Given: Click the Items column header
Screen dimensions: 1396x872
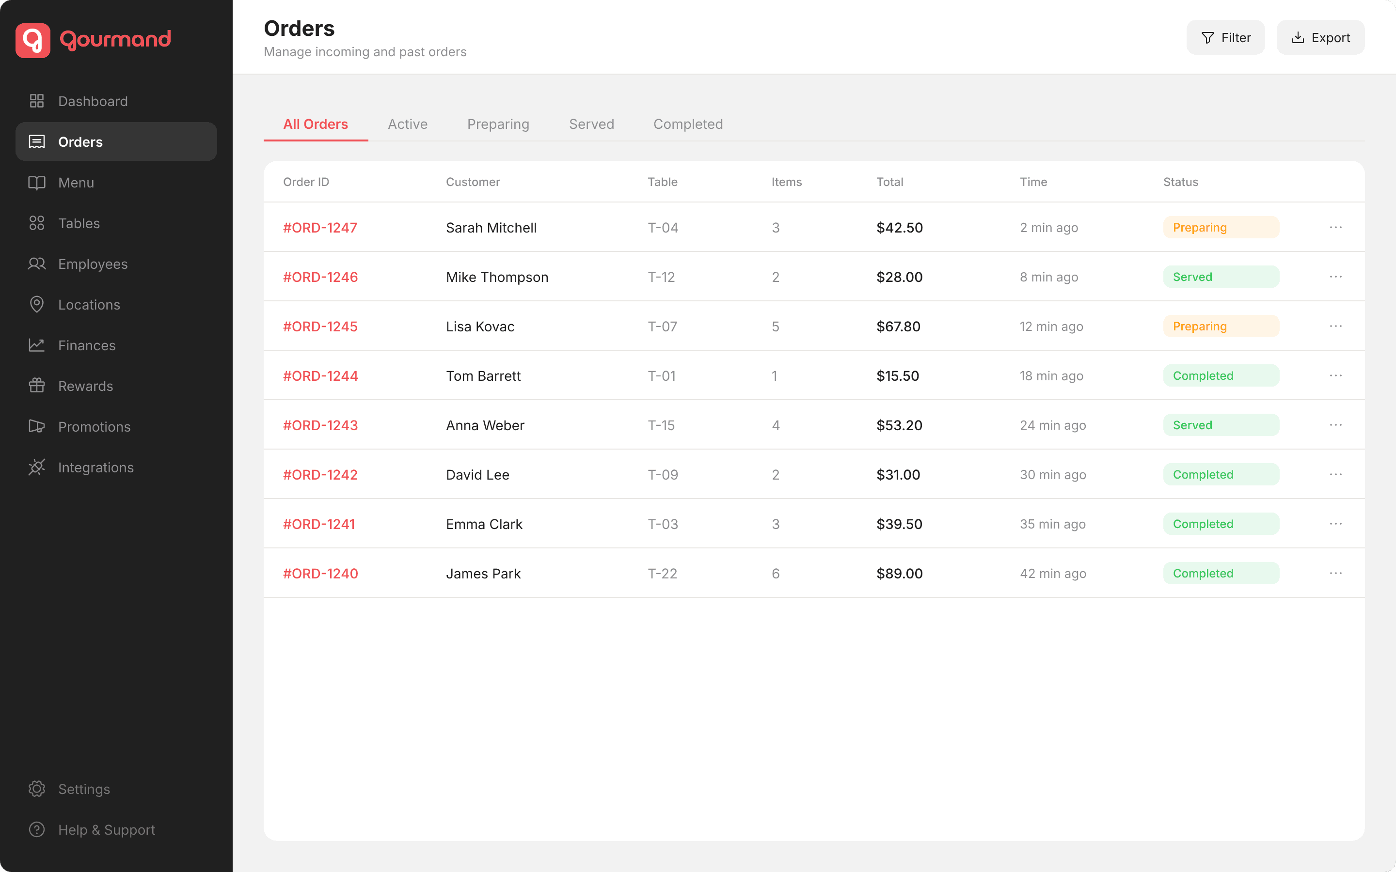Looking at the screenshot, I should click(786, 182).
